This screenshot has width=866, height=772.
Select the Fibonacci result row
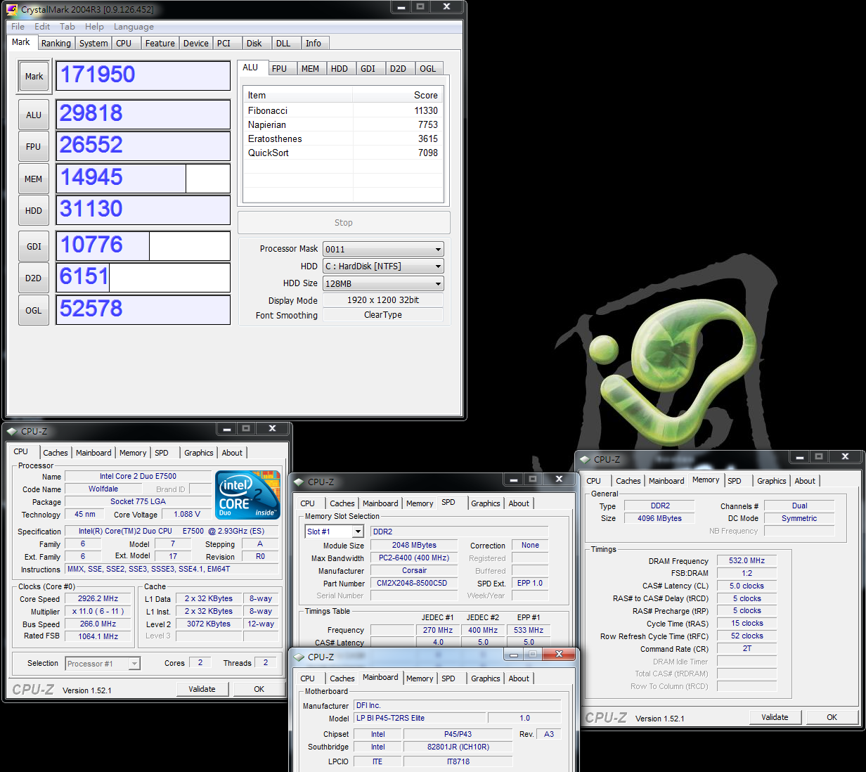coord(343,110)
